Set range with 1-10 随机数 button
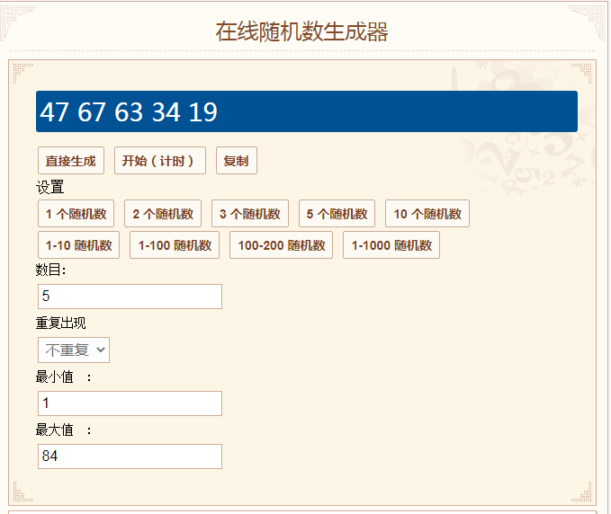The width and height of the screenshot is (611, 514). pyautogui.click(x=79, y=245)
